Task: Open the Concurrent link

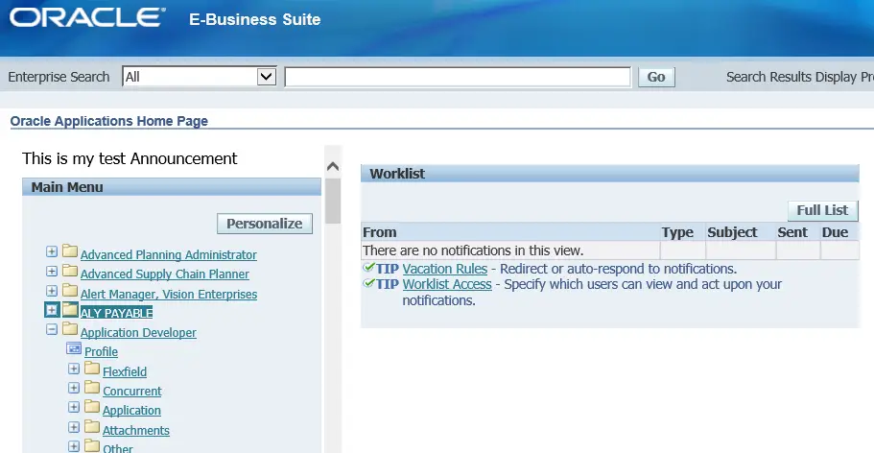Action: pos(132,392)
